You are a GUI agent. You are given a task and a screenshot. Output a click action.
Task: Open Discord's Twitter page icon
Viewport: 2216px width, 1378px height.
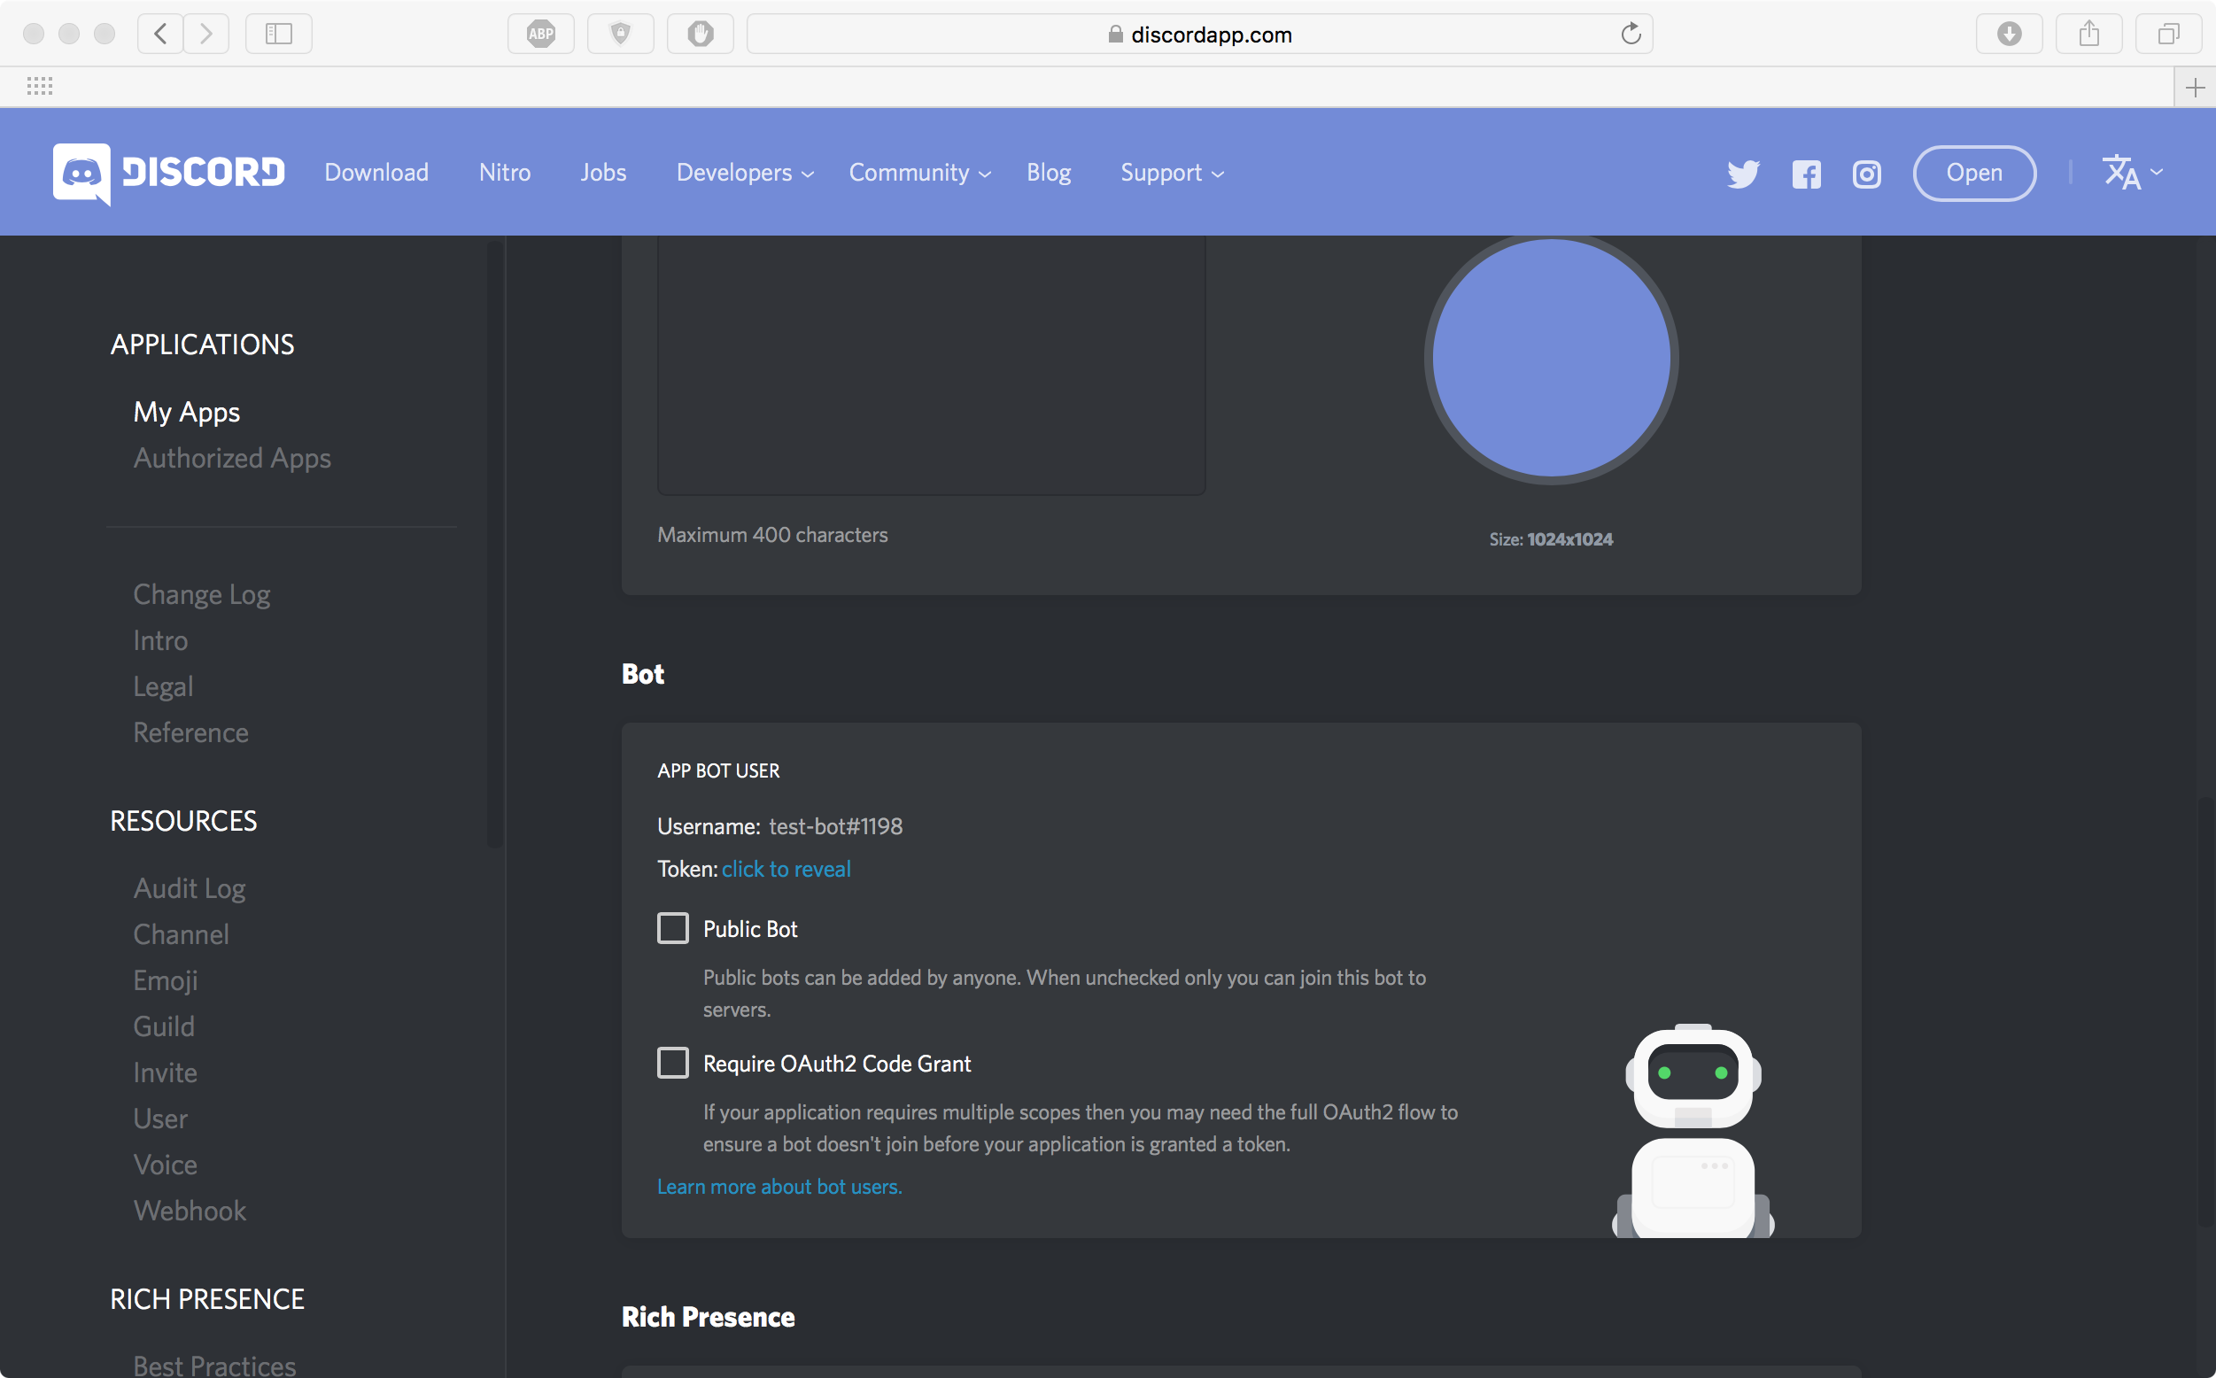pos(1742,174)
